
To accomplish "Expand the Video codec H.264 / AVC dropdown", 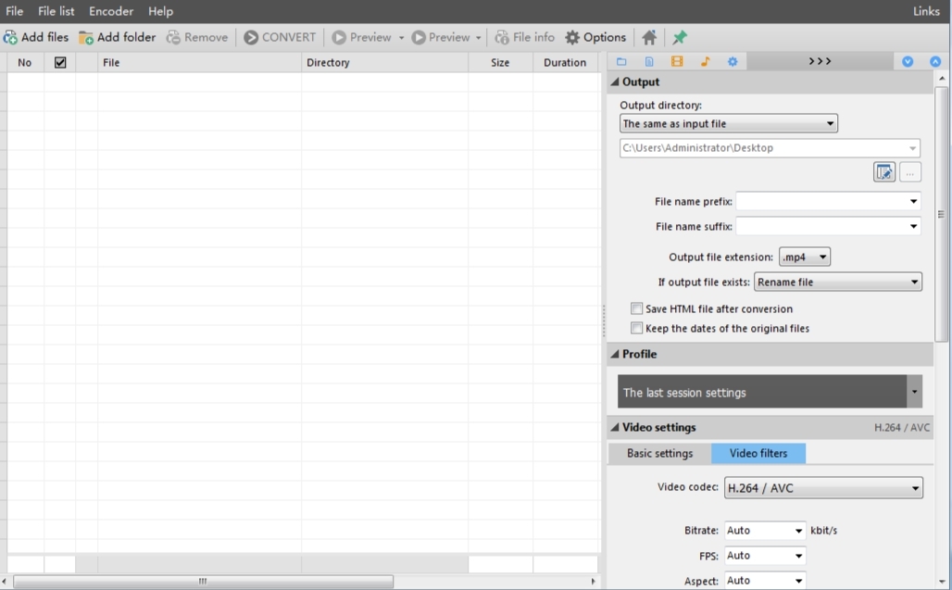I will [x=823, y=488].
